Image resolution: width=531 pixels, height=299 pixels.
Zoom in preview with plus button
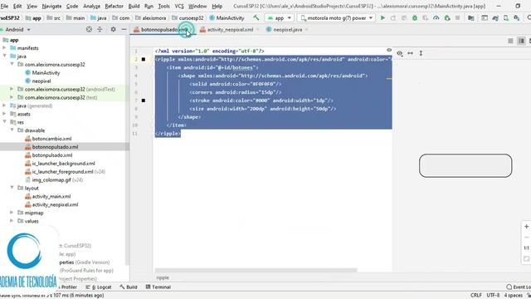point(526,227)
